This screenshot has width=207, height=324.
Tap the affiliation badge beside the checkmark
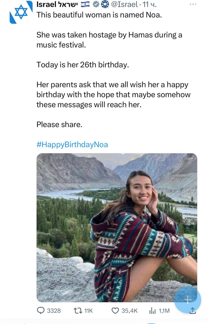[x=104, y=4]
